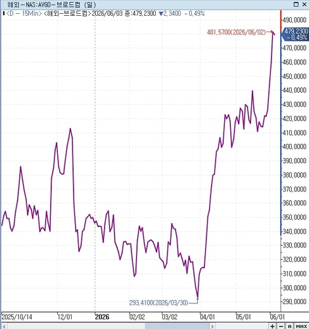The image size is (309, 329).
Task: Show full range with MAX button
Action: pos(302,326)
